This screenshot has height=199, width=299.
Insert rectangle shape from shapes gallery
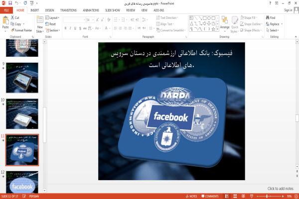pyautogui.click(x=205, y=18)
